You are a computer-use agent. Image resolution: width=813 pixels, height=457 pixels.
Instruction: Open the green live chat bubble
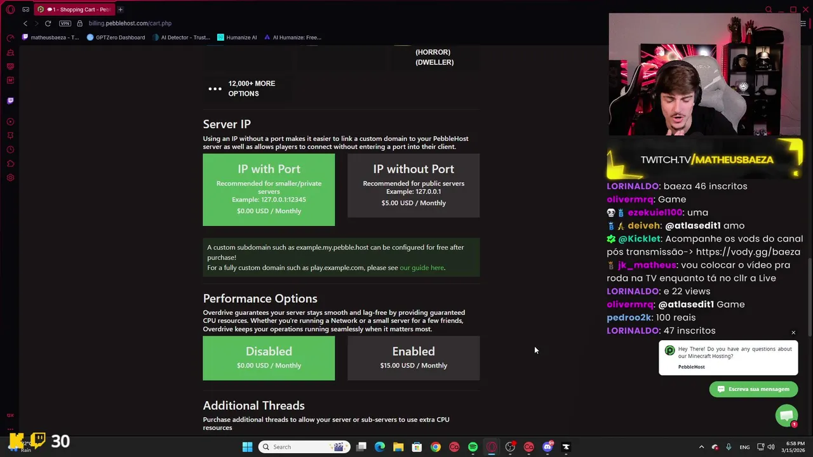point(786,416)
